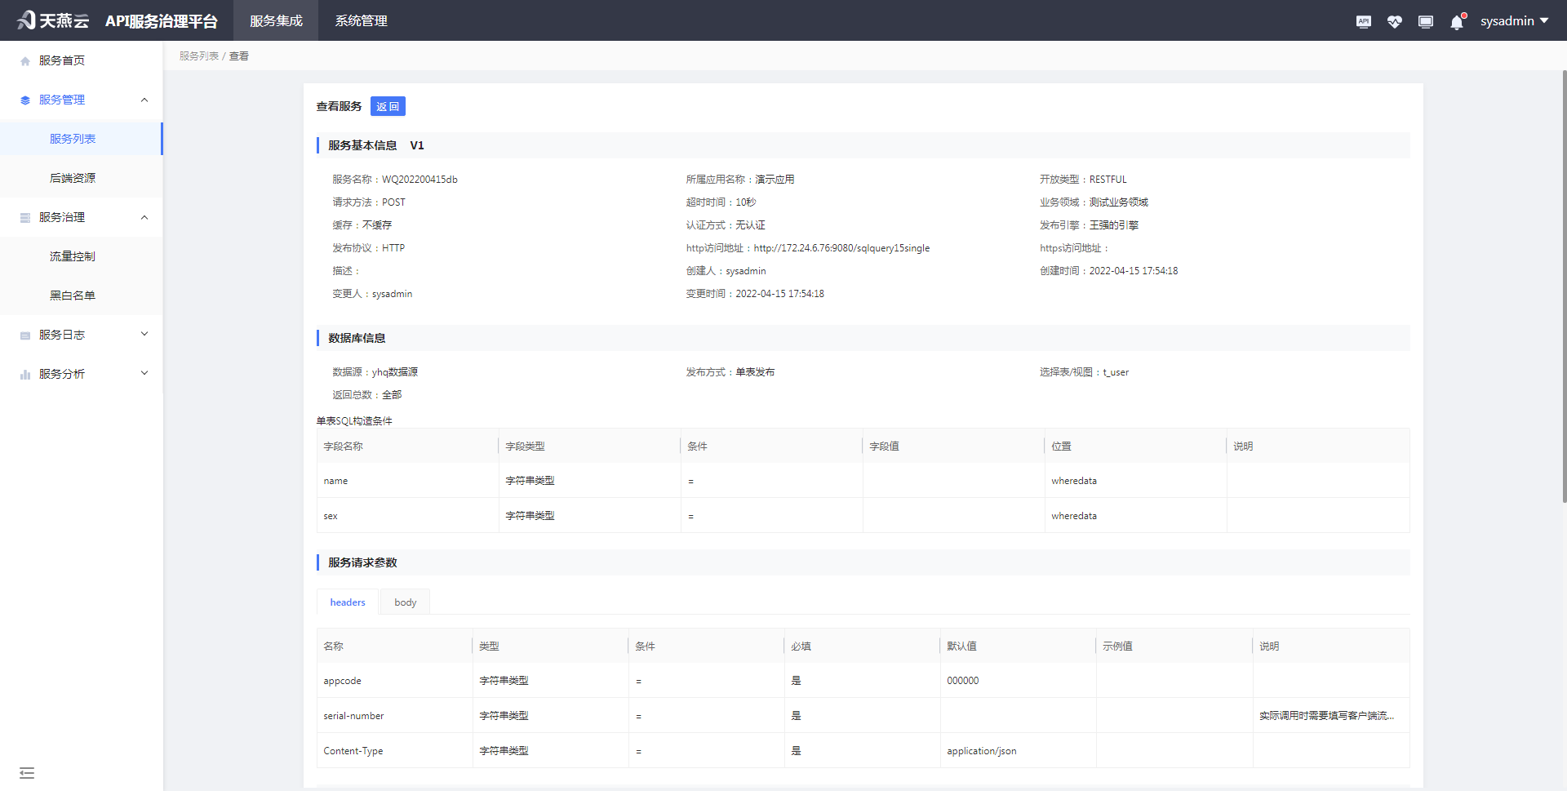Viewport: 1567px width, 791px height.
Task: Click the health monitor heart icon
Action: coord(1395,21)
